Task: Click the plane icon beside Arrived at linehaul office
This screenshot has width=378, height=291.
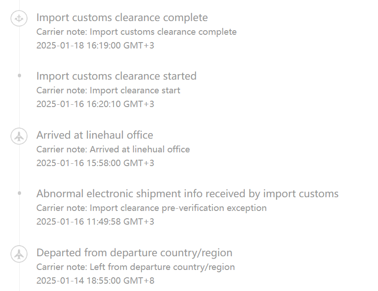Action: pos(19,136)
